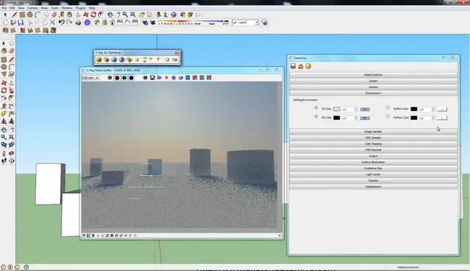The image size is (470, 271).
Task: Expand the Indirect Illumination rollout
Action: (373, 162)
